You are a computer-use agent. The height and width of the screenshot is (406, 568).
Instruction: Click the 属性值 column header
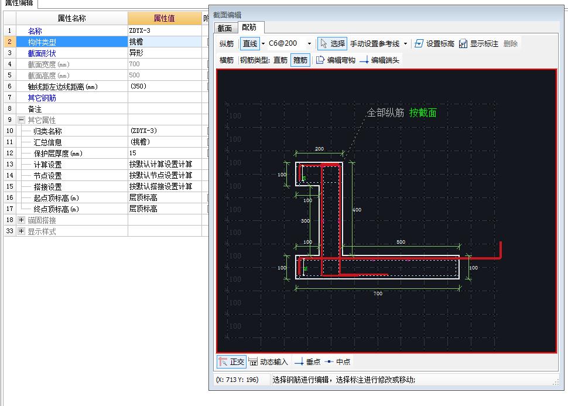[165, 18]
